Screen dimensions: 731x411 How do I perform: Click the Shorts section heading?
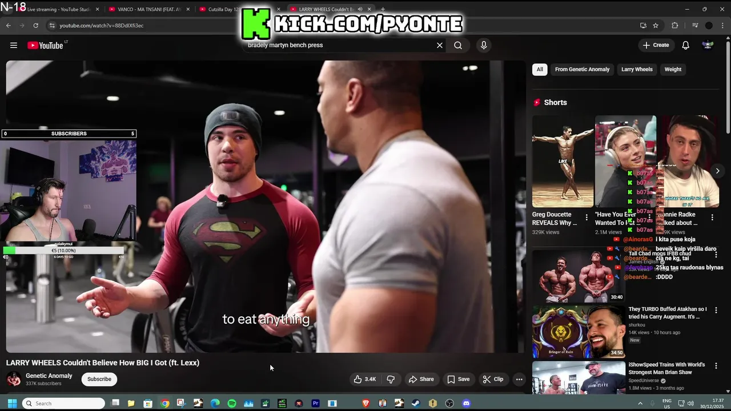pos(556,102)
